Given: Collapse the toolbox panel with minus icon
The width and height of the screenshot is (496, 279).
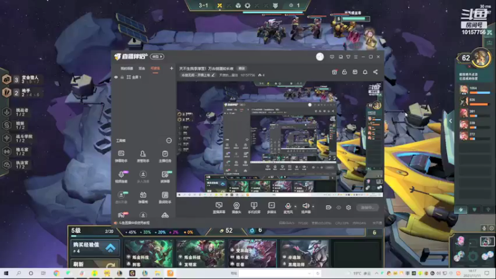Looking at the screenshot, I should [x=169, y=141].
